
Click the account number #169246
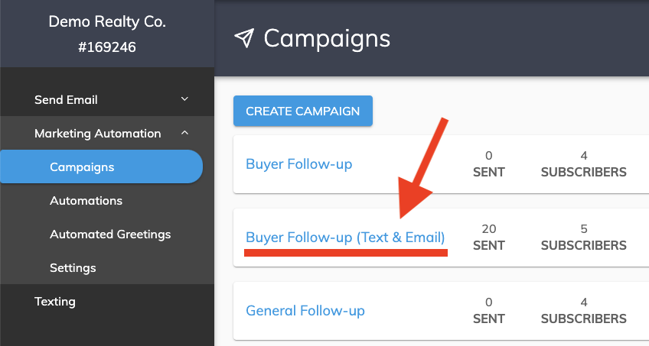point(107,47)
